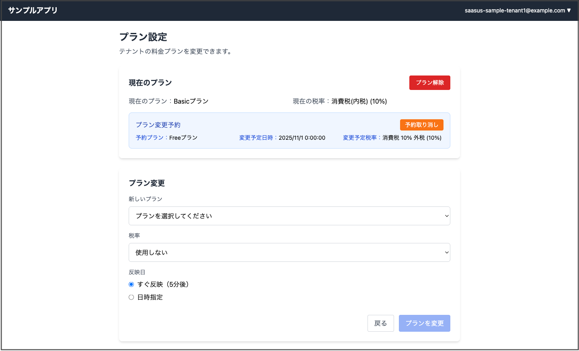Click the ▼ arrow beside the email address
Screen dimensions: 579x351
click(569, 10)
